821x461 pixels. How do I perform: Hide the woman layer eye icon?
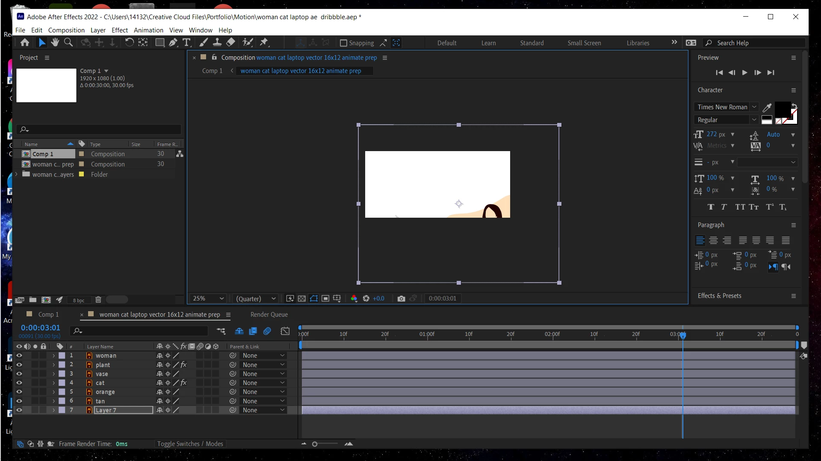pyautogui.click(x=19, y=356)
